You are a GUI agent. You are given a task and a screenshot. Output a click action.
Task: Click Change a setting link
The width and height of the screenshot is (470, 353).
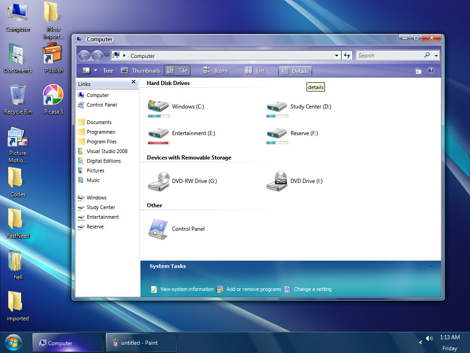click(x=313, y=289)
